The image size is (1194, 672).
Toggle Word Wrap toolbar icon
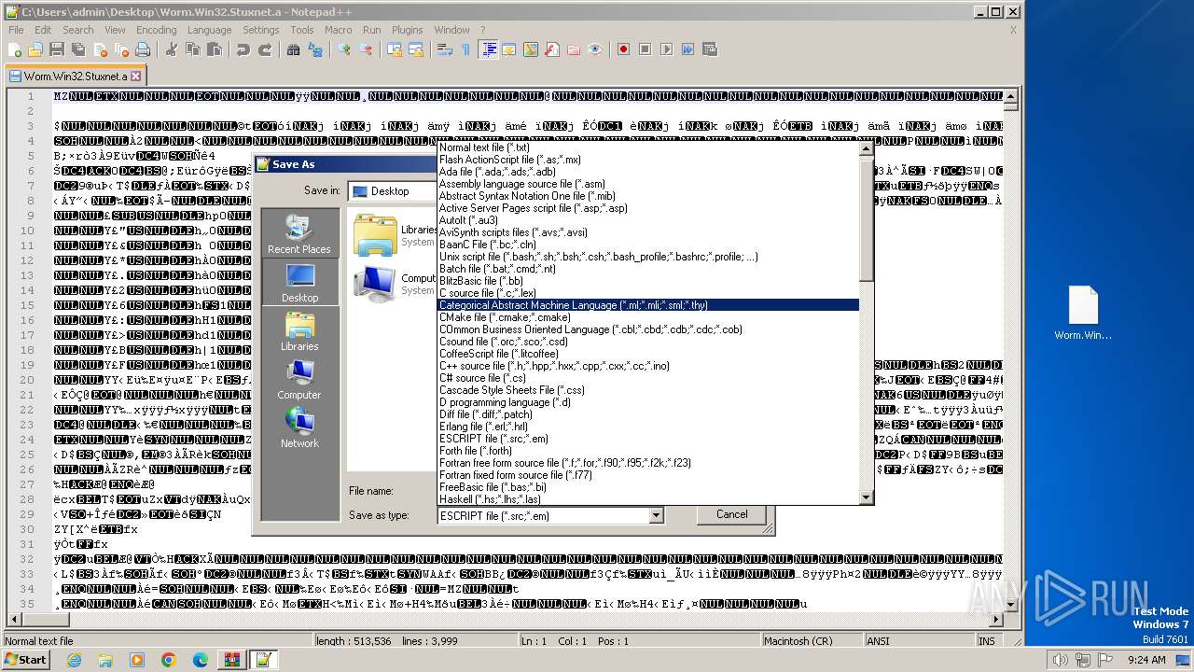[x=444, y=49]
